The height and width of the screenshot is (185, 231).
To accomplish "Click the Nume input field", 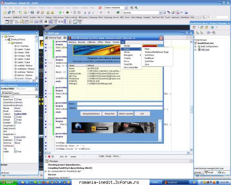I will pyautogui.click(x=120, y=104).
